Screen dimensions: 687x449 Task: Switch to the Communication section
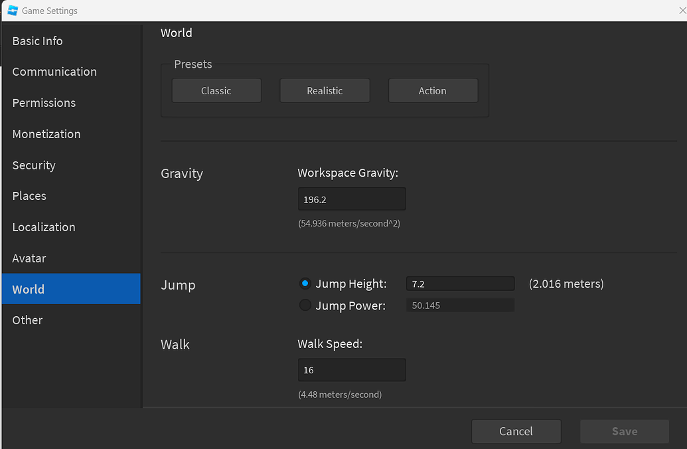(x=54, y=72)
